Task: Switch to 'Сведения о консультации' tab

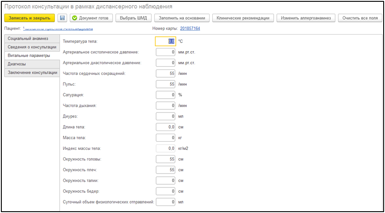Action: coord(31,47)
